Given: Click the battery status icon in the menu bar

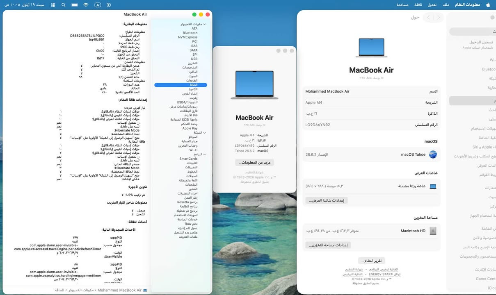Looking at the screenshot, I should (x=74, y=5).
